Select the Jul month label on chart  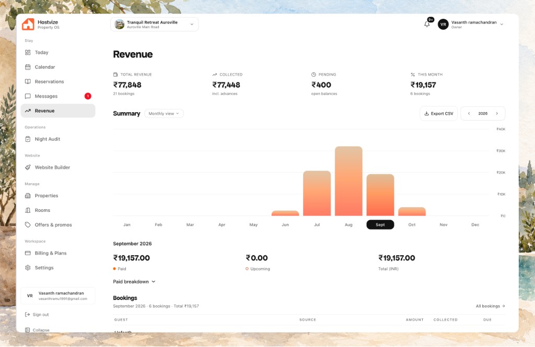click(317, 224)
